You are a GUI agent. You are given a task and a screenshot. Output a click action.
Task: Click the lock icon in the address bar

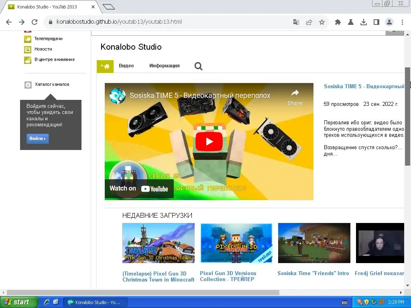[51, 22]
